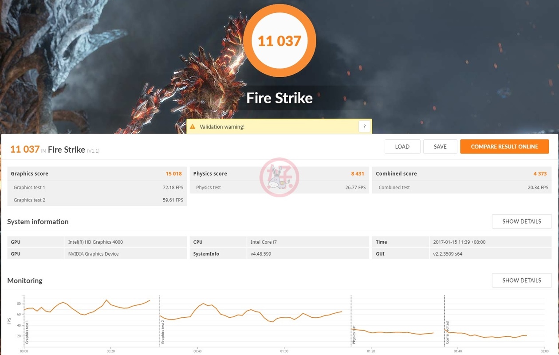This screenshot has height=355, width=559.
Task: Click COMPARE RESULT ONLINE button
Action: coord(504,146)
